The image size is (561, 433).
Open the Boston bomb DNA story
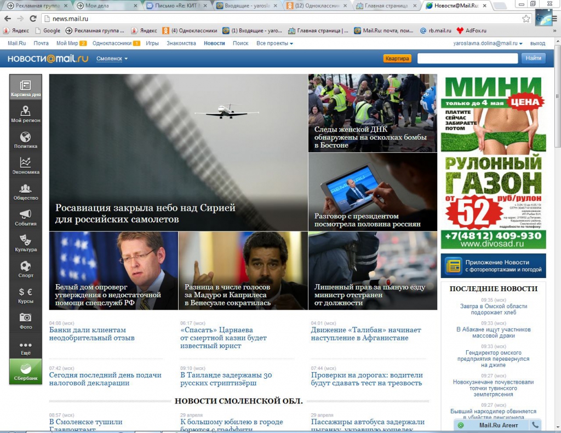pos(373,113)
